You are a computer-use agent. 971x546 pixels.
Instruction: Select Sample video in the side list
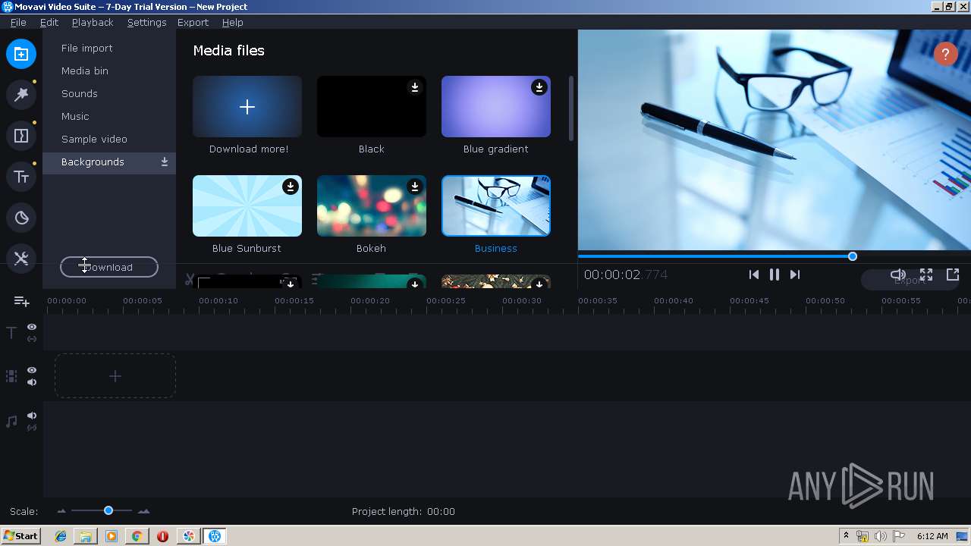109,140
